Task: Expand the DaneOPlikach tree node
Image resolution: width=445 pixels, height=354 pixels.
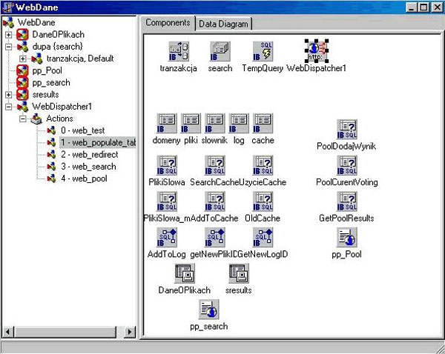Action: point(8,35)
